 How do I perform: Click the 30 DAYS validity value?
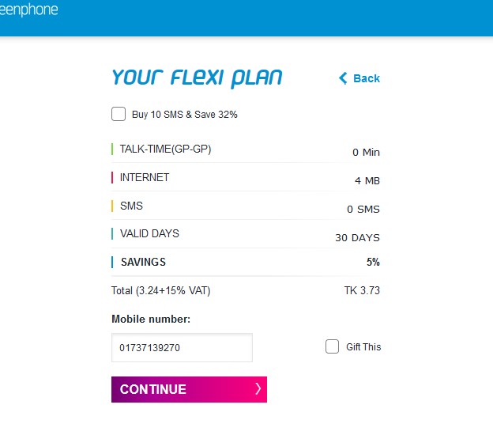pyautogui.click(x=357, y=237)
